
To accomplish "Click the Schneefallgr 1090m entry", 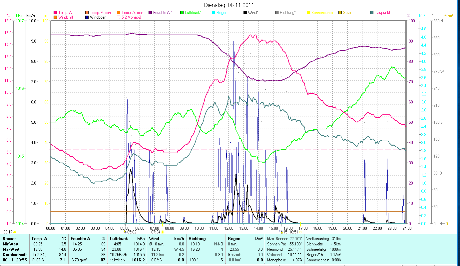I will click(323, 249).
